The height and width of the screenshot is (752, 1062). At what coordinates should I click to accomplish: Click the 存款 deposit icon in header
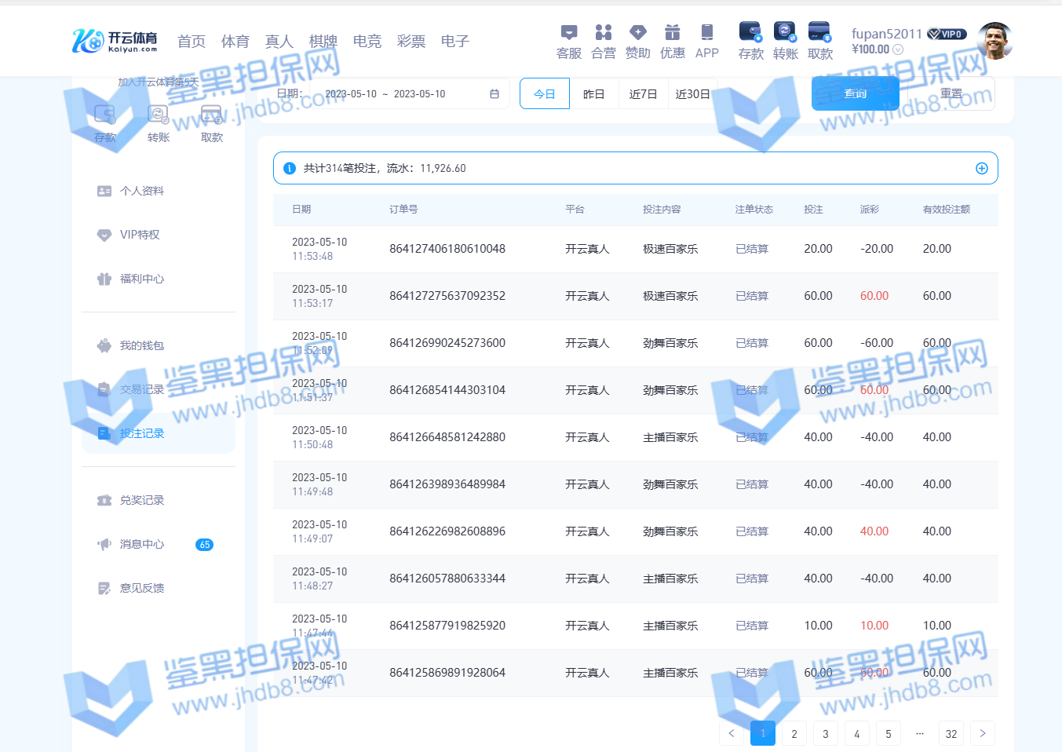tap(750, 33)
